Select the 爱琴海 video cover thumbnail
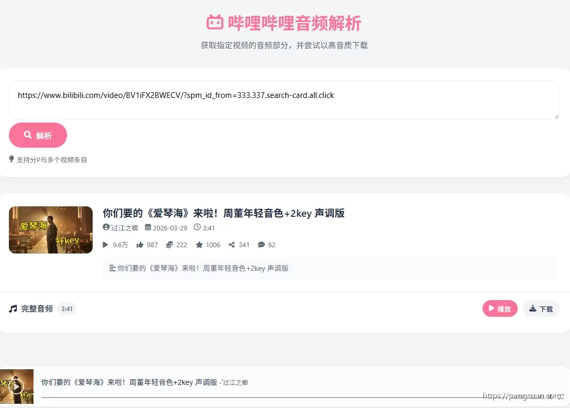The height and width of the screenshot is (408, 570). (50, 229)
